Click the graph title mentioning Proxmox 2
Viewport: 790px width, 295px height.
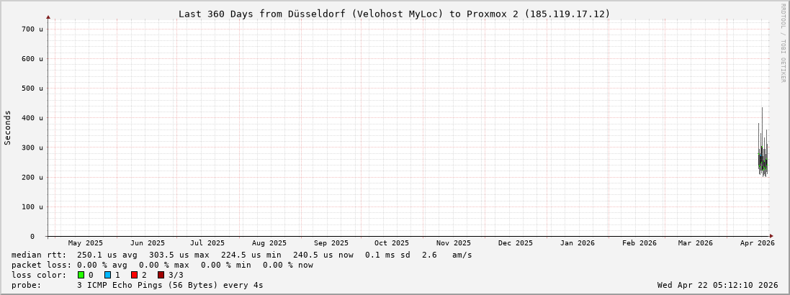(394, 14)
